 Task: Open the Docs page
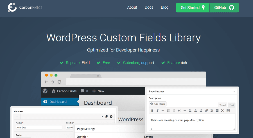click(x=149, y=7)
